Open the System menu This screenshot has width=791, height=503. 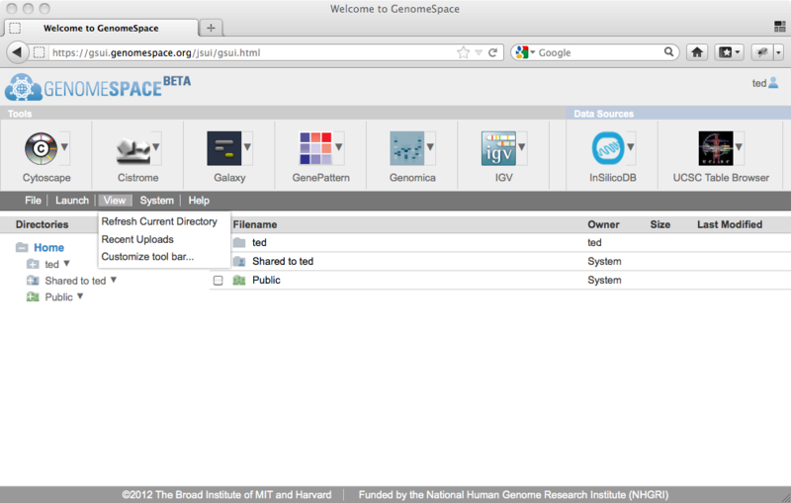coord(157,200)
